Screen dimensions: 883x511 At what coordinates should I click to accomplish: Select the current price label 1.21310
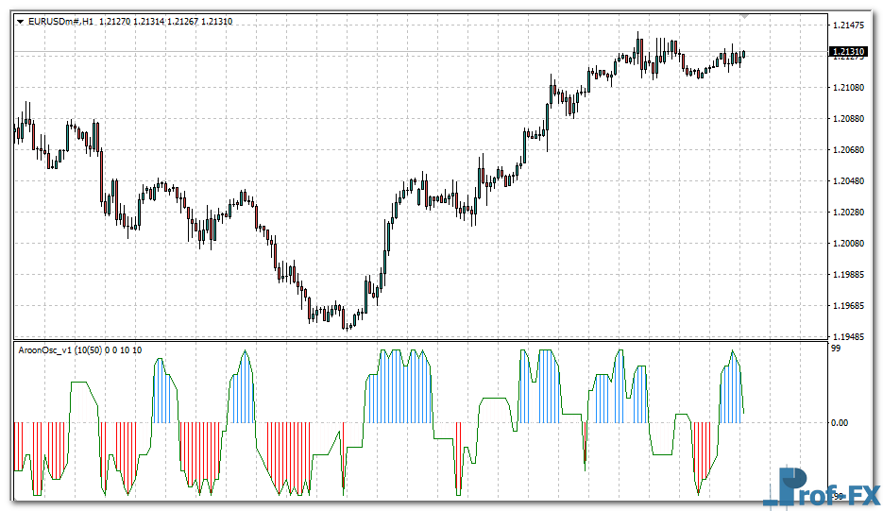pyautogui.click(x=849, y=51)
